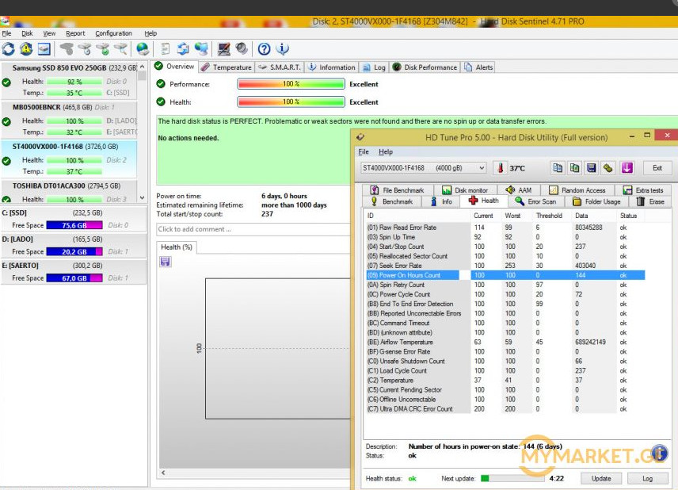Click the purple down-arrow icon in HD Tune
Image resolution: width=678 pixels, height=490 pixels.
pyautogui.click(x=627, y=168)
